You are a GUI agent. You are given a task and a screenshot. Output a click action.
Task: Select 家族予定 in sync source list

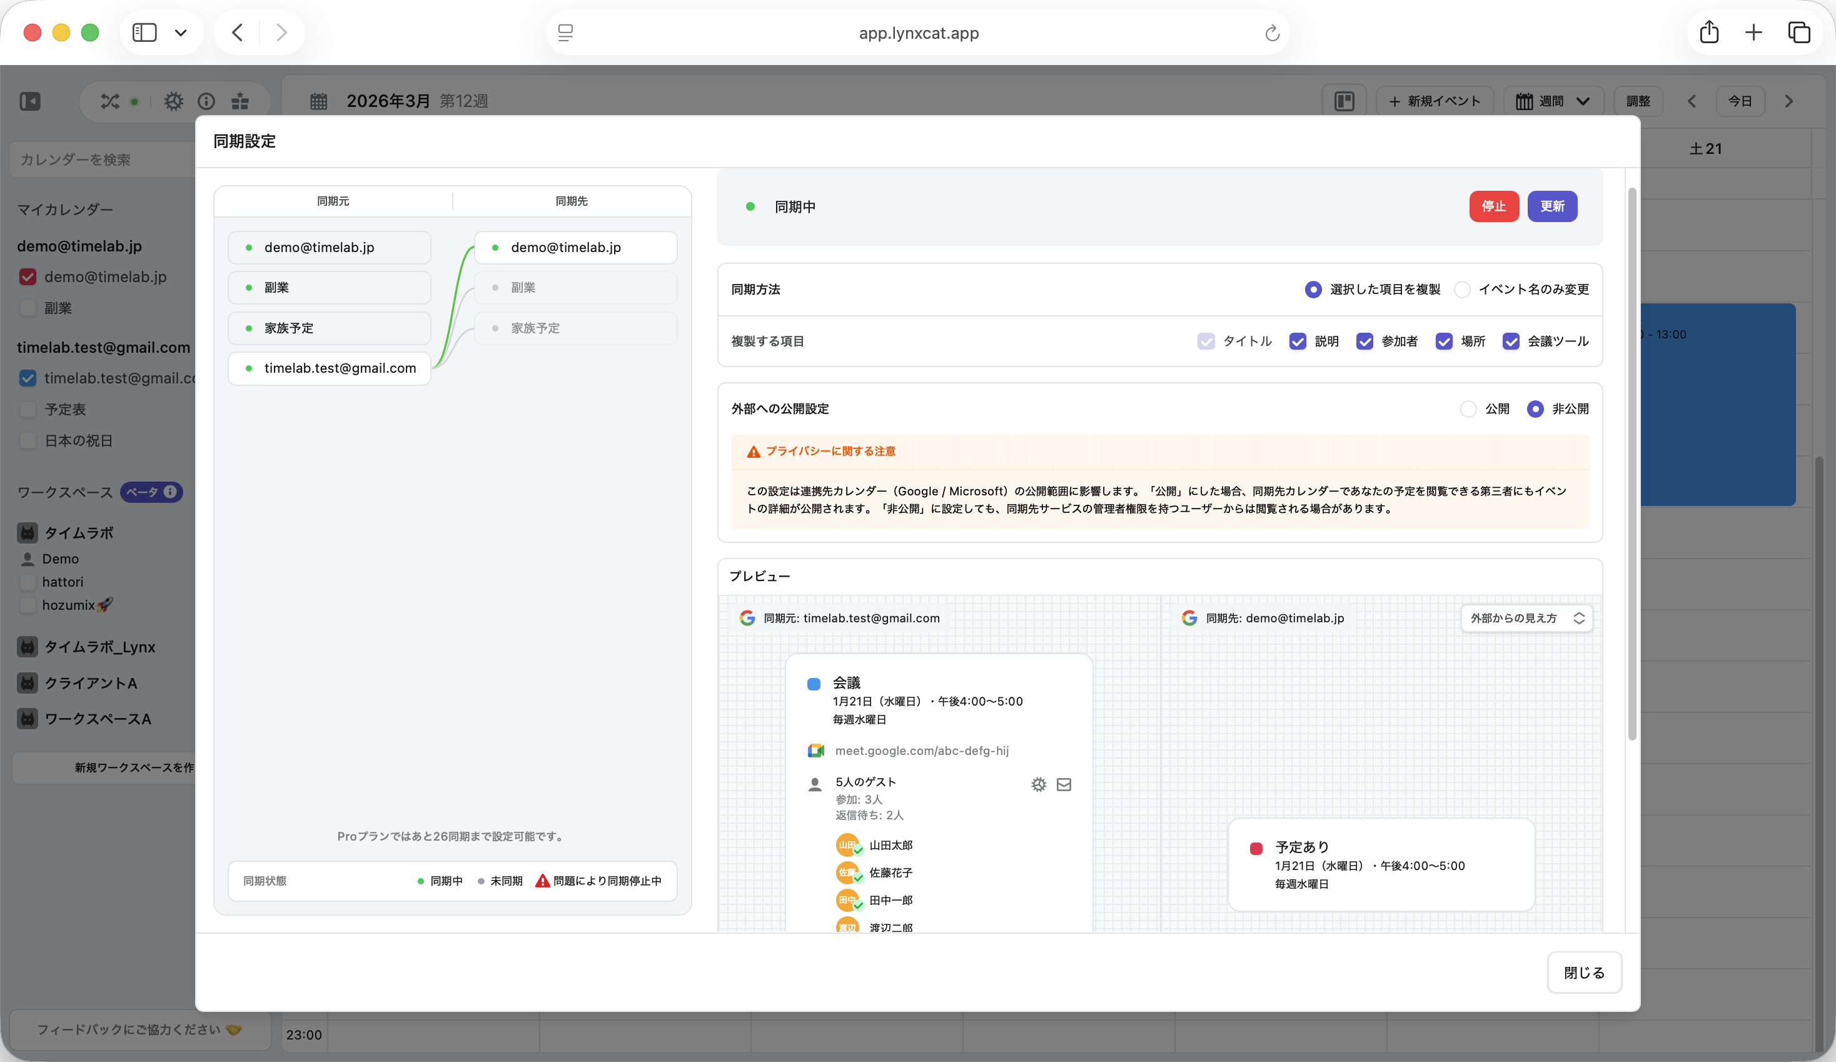click(330, 328)
